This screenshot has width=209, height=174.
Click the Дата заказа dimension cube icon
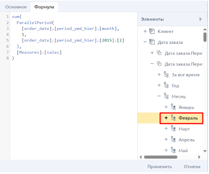click(152, 42)
